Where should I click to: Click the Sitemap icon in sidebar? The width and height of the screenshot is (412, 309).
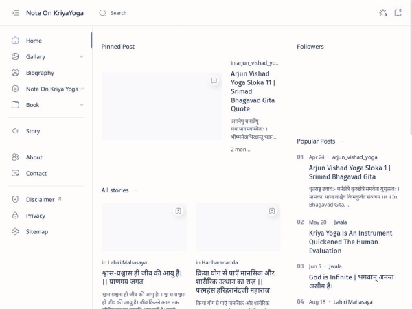point(15,231)
